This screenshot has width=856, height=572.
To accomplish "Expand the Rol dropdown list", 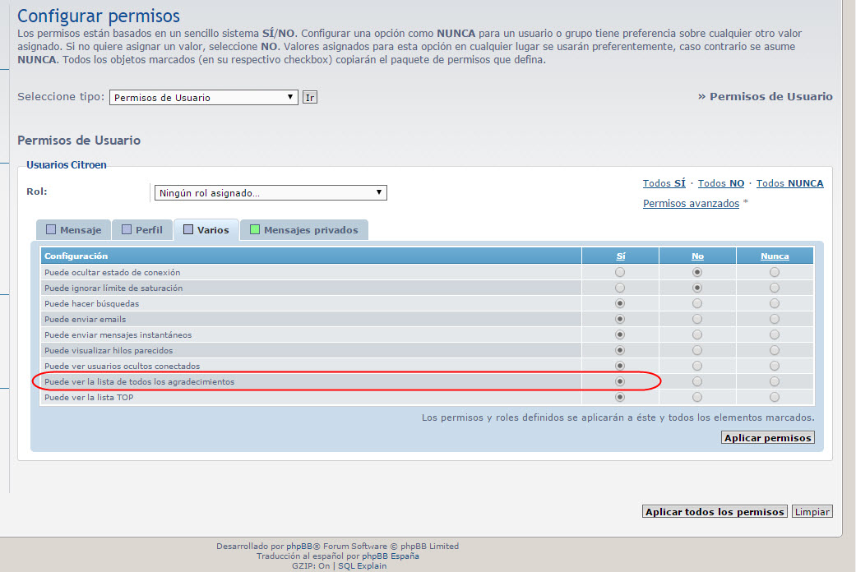I will point(270,193).
